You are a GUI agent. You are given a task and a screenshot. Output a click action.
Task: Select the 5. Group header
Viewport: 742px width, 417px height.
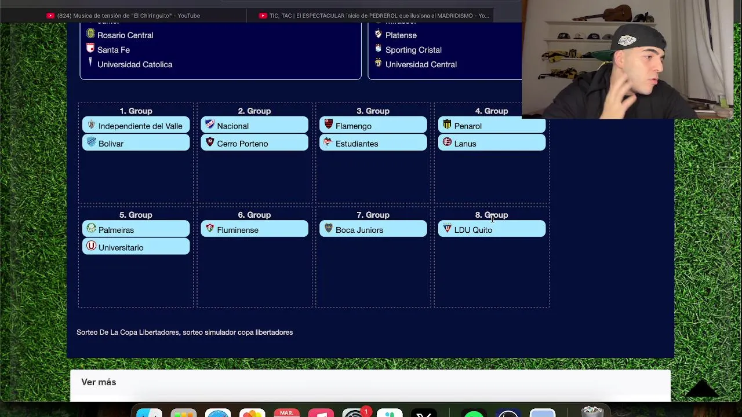(x=136, y=215)
